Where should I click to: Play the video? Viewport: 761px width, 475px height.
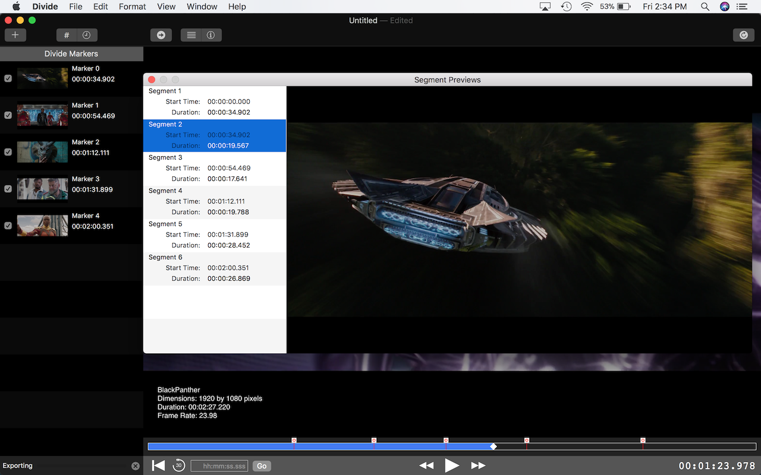pos(452,465)
